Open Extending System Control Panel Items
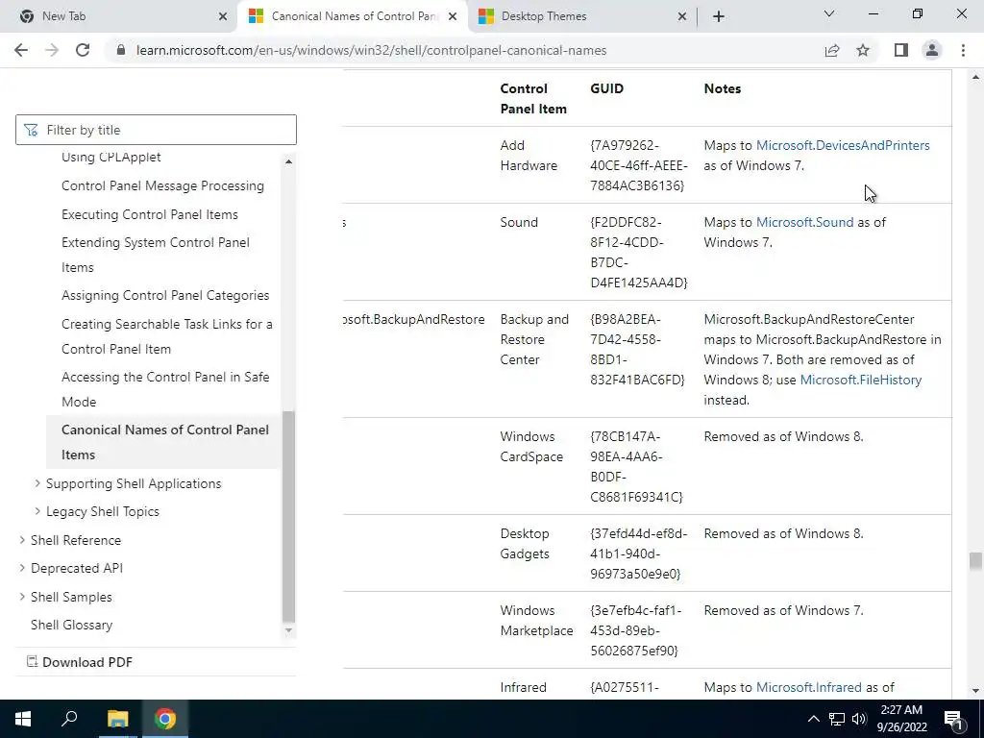984x738 pixels. point(156,255)
